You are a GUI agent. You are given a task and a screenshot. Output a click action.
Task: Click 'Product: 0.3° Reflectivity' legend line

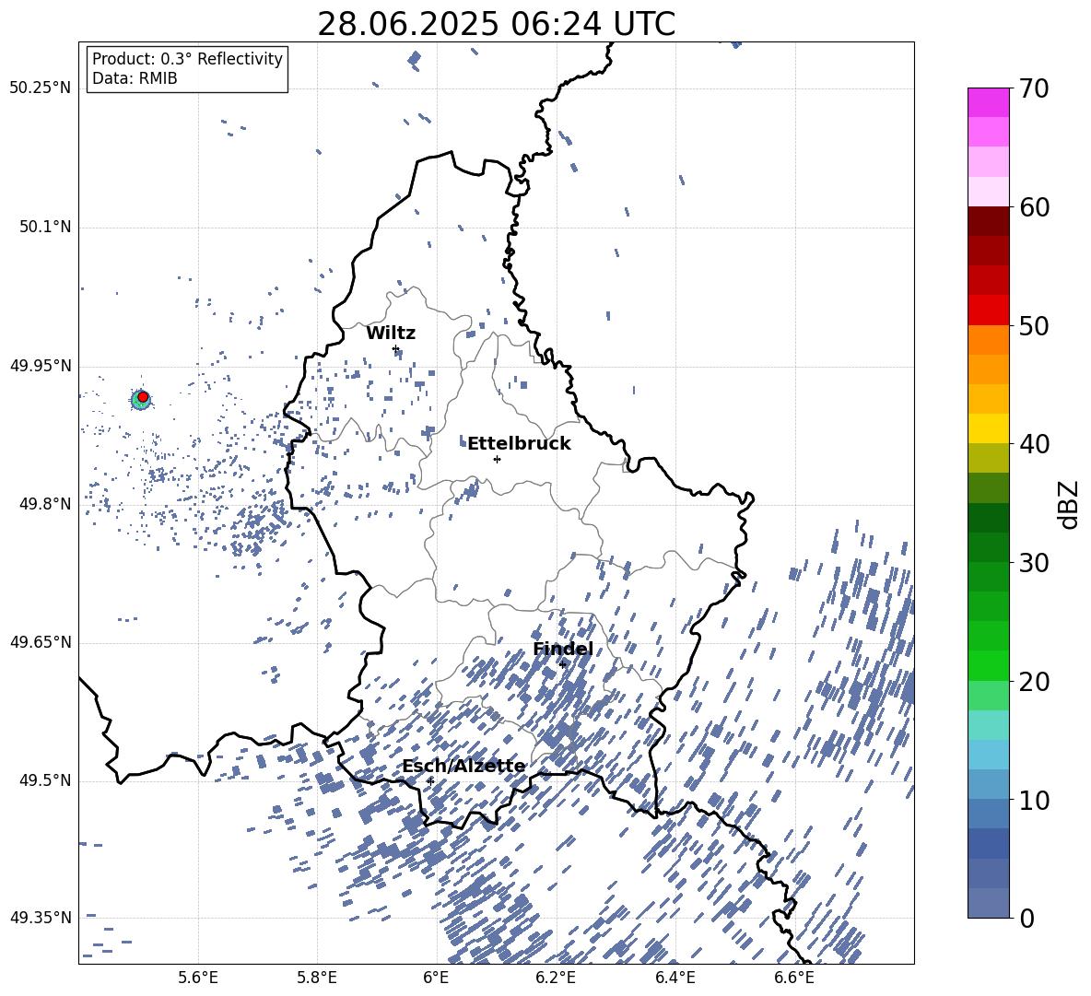point(187,59)
